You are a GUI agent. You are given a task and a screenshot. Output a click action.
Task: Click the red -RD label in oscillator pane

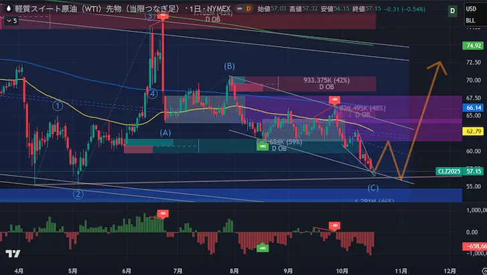point(162,213)
